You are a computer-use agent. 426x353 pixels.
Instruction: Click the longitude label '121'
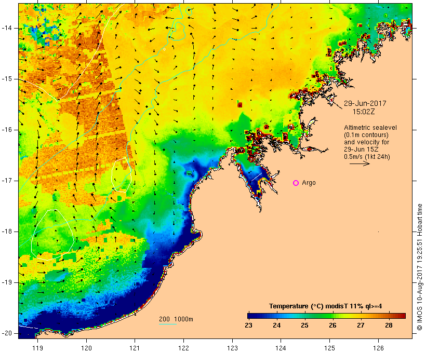pos(135,348)
